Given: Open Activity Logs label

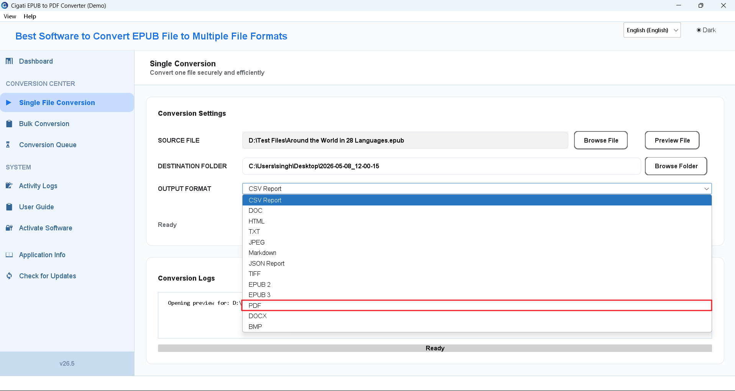Looking at the screenshot, I should point(38,186).
